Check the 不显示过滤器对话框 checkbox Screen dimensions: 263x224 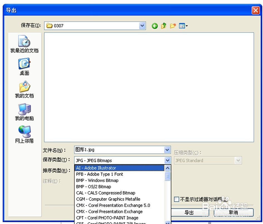[x=176, y=199]
